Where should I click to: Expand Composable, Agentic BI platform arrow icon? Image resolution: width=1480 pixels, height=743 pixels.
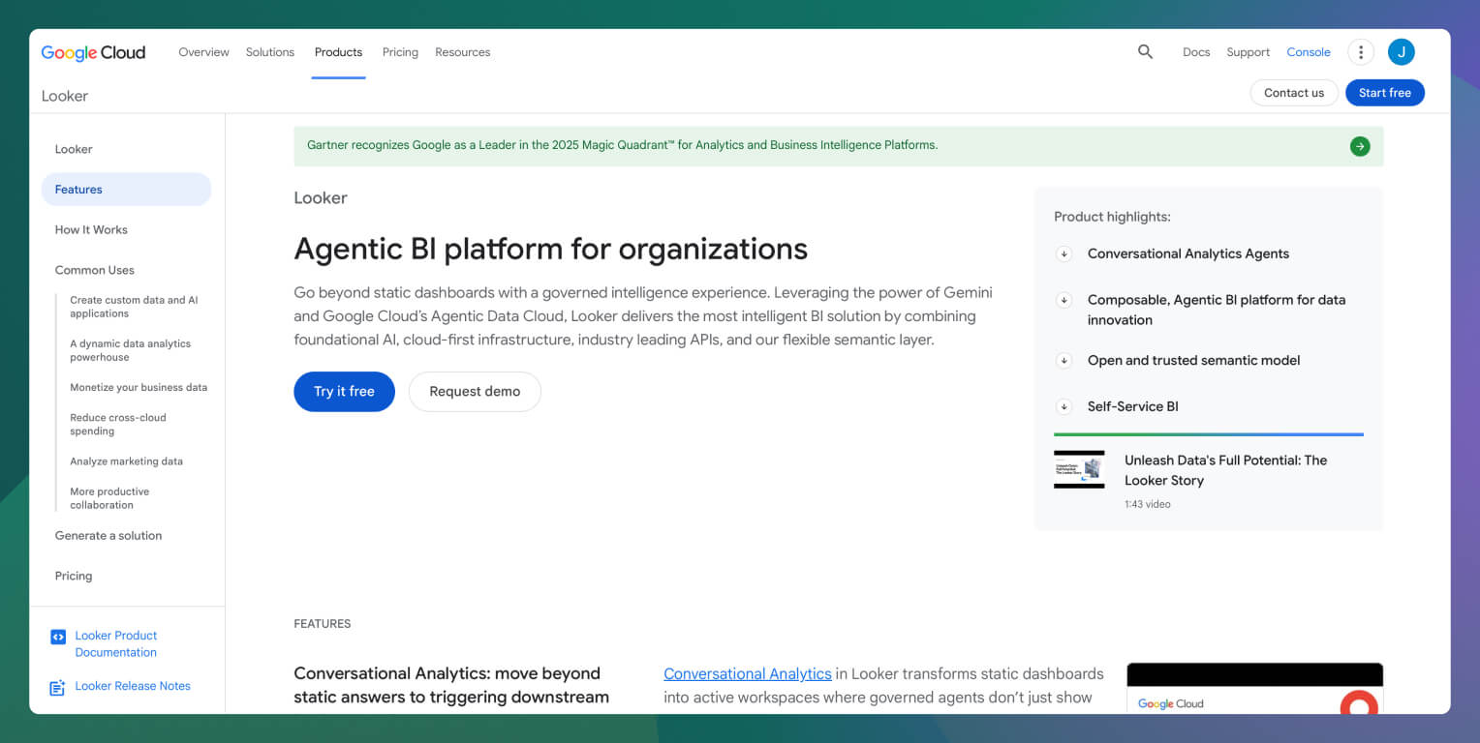(1064, 300)
